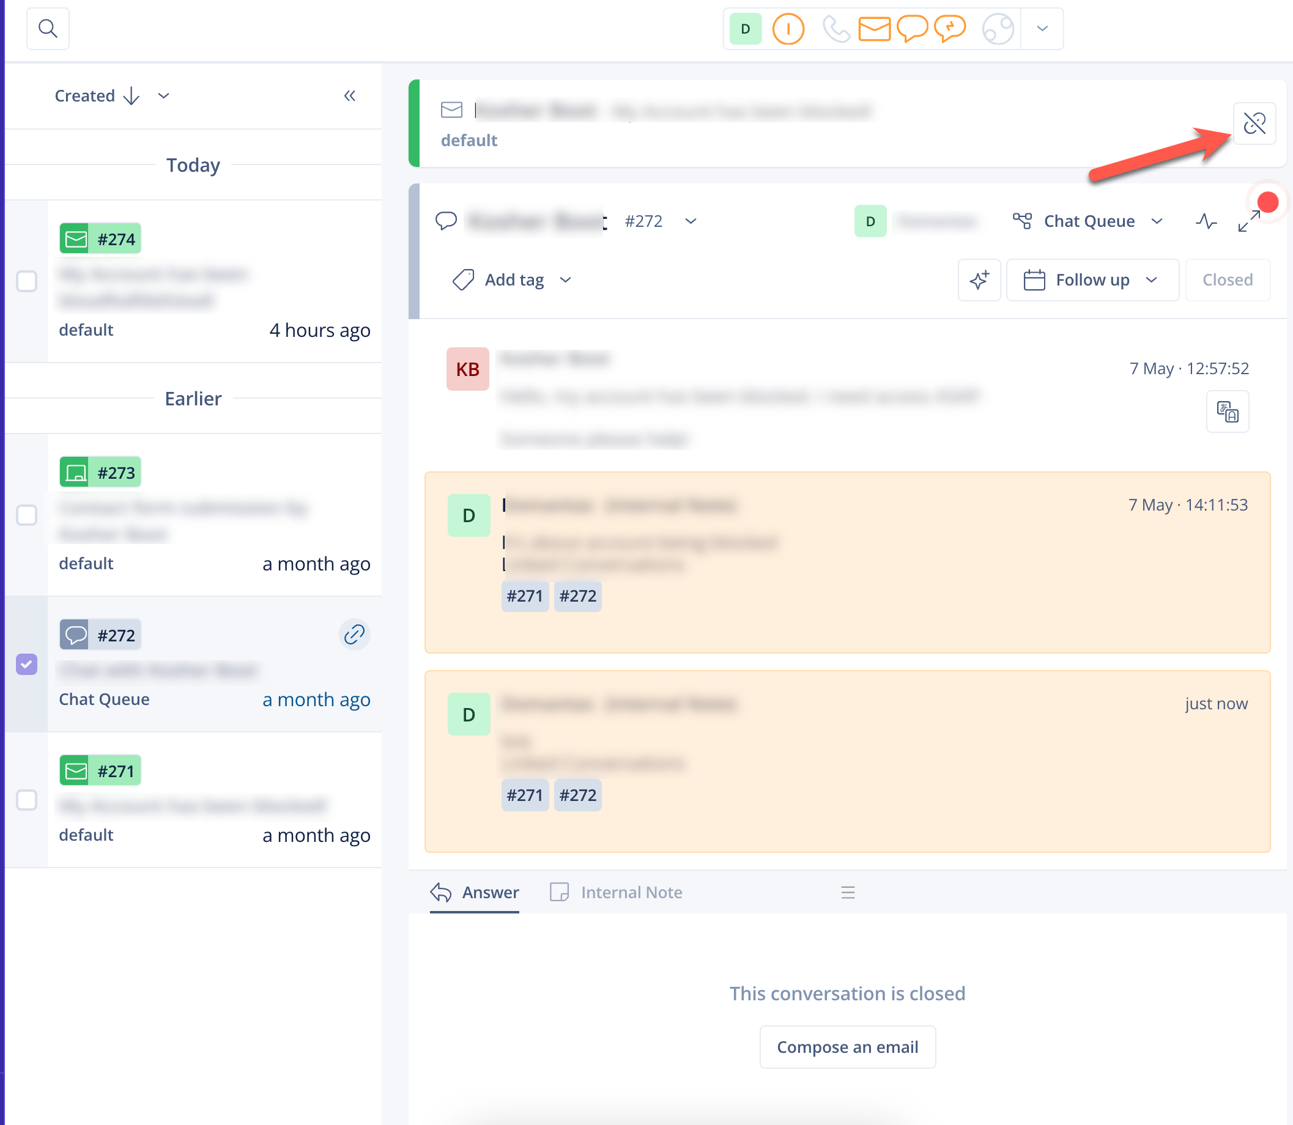Expand the conversation to full view
The image size is (1293, 1125).
1248,221
